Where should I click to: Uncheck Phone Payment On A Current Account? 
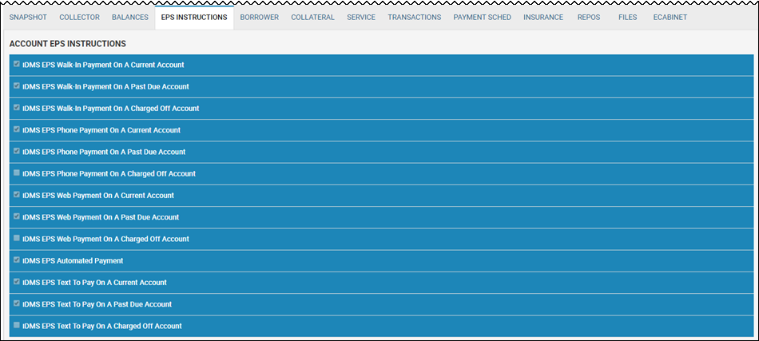[17, 129]
